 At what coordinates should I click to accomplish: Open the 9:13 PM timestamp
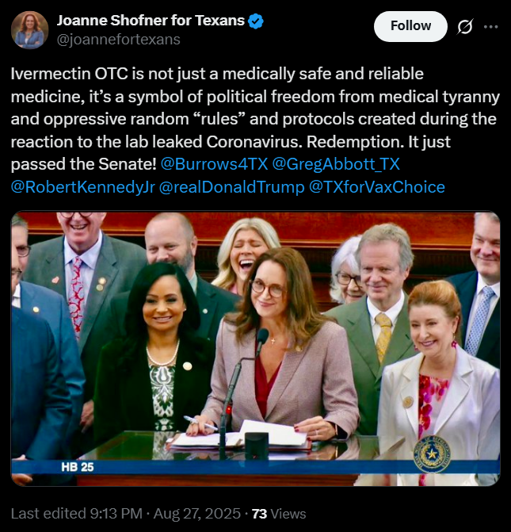[116, 513]
